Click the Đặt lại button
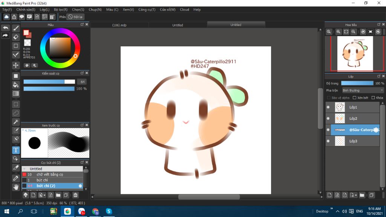Image resolution: width=386 pixels, height=217 pixels. click(75, 17)
